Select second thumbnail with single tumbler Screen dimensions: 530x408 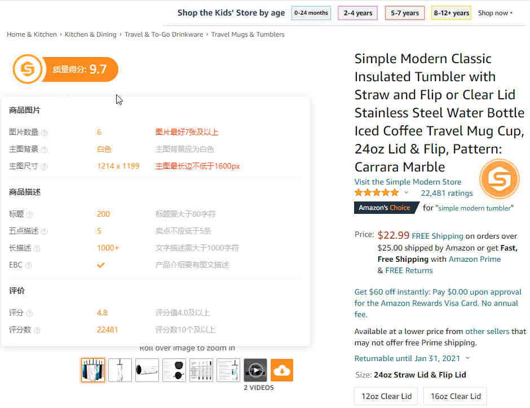(120, 370)
